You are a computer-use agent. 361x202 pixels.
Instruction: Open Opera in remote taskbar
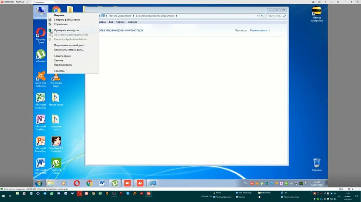pos(77,183)
